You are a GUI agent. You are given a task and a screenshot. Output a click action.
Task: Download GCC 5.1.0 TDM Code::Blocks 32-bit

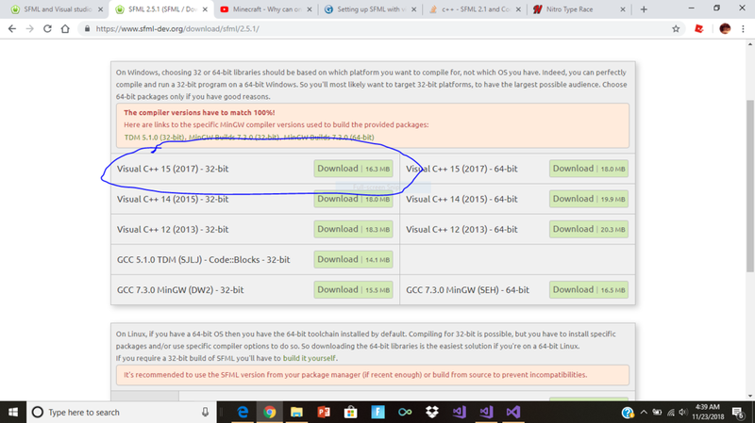click(x=353, y=260)
